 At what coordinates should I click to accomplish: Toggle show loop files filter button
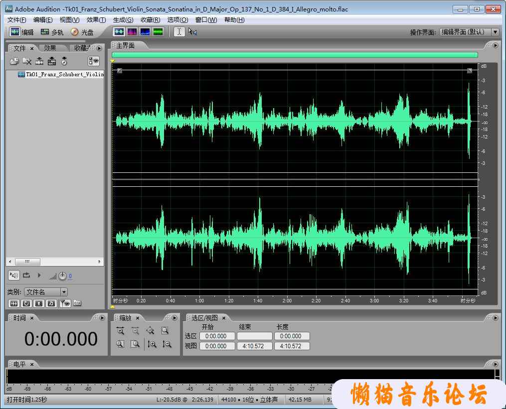pos(26,303)
